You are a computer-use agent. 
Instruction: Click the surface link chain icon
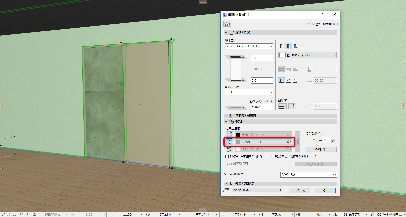click(x=297, y=142)
